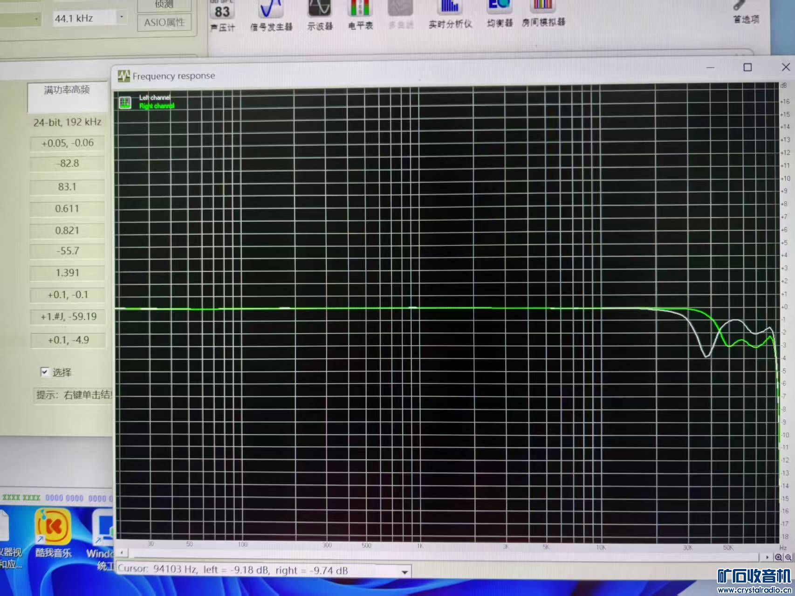
Task: Open the Cursor readout dropdown arrow
Action: coord(404,572)
